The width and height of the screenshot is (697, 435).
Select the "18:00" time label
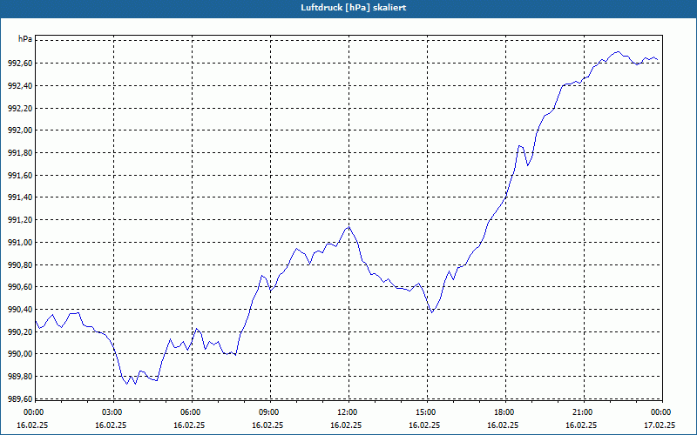(x=505, y=412)
